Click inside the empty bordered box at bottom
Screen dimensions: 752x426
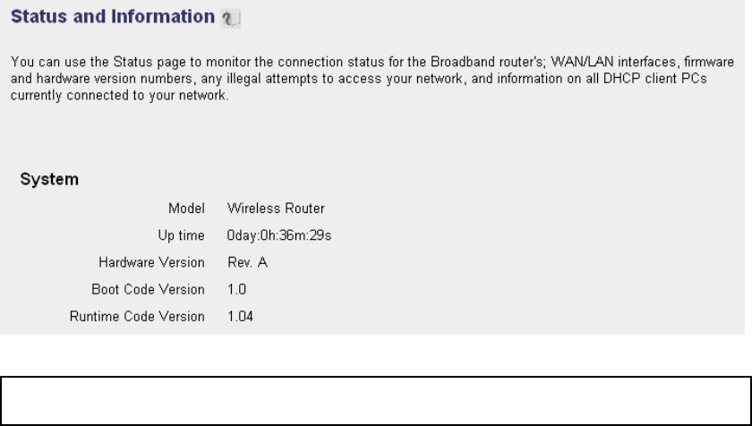click(376, 401)
